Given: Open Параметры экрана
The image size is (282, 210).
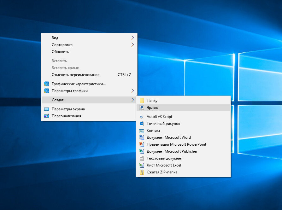Looking at the screenshot, I should tap(89, 109).
